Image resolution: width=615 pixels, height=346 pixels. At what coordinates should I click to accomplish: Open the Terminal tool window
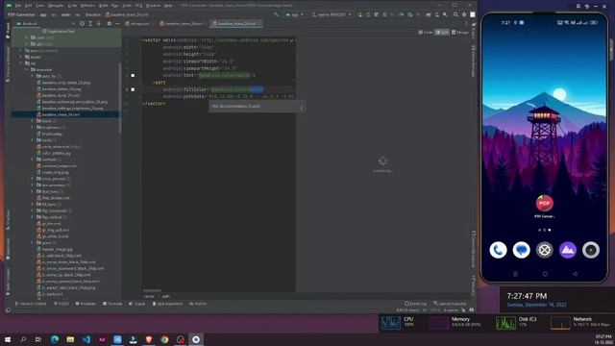click(x=112, y=304)
